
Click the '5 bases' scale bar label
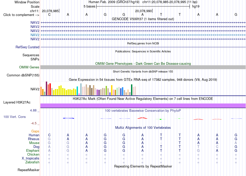tap(89, 6)
